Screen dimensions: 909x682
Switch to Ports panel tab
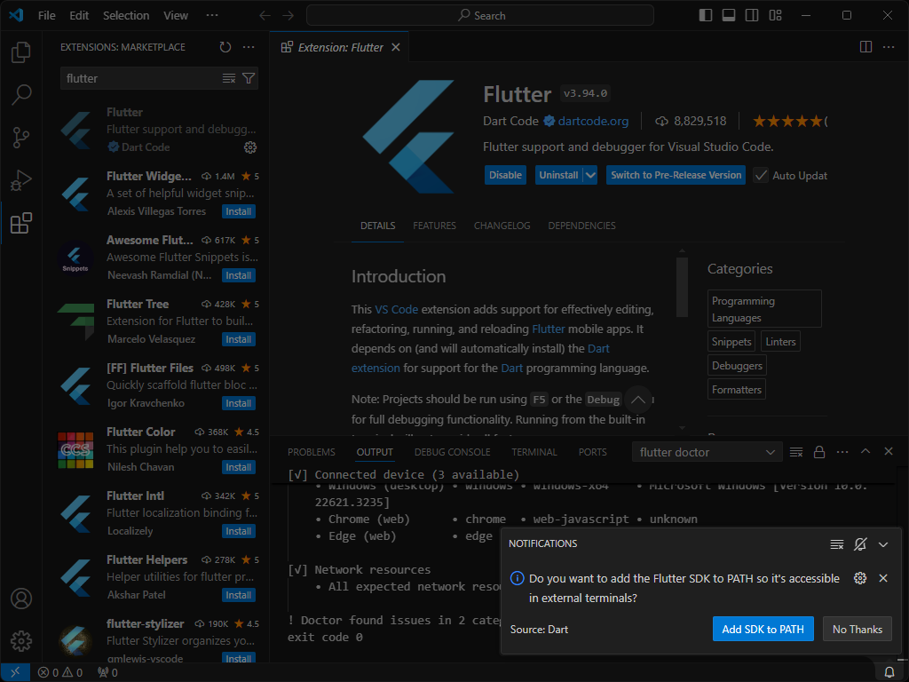pos(592,452)
